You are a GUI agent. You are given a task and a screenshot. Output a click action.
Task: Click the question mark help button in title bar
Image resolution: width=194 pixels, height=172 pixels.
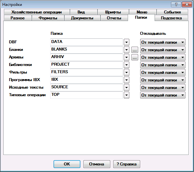tap(176, 5)
